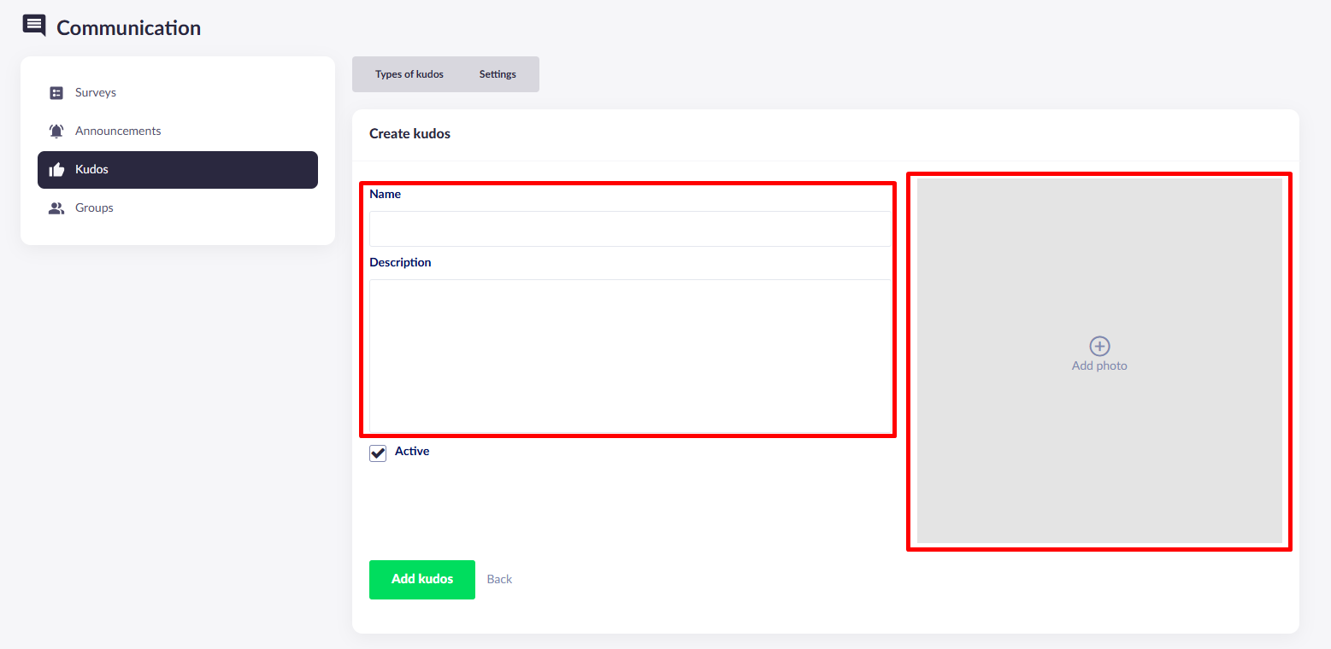Click the green Add kudos button
The image size is (1331, 649).
point(422,580)
